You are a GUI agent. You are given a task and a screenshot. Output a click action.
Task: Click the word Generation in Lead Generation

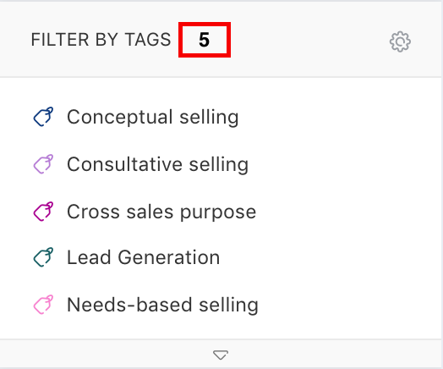(169, 257)
